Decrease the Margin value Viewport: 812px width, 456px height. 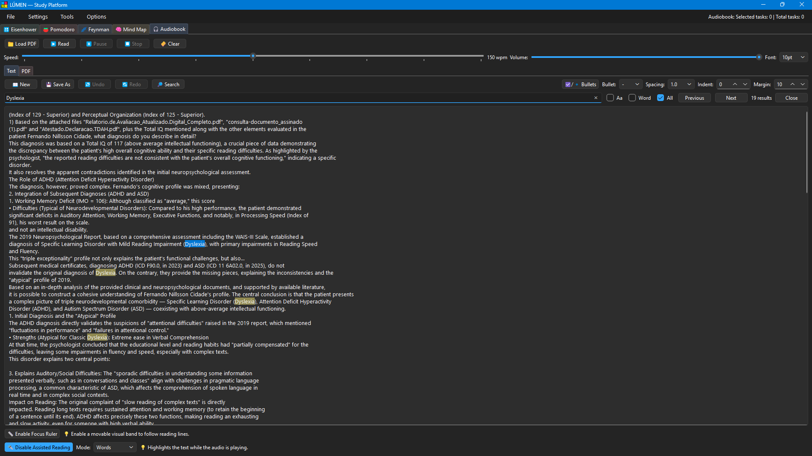coord(803,85)
